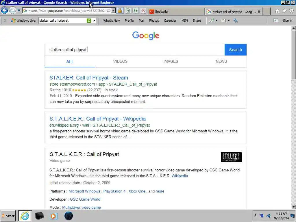Click the 'more' platforms link
The image size is (296, 222).
click(x=160, y=191)
